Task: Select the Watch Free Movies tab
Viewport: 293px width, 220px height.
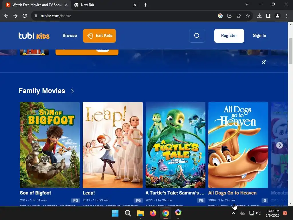Action: pos(37,5)
